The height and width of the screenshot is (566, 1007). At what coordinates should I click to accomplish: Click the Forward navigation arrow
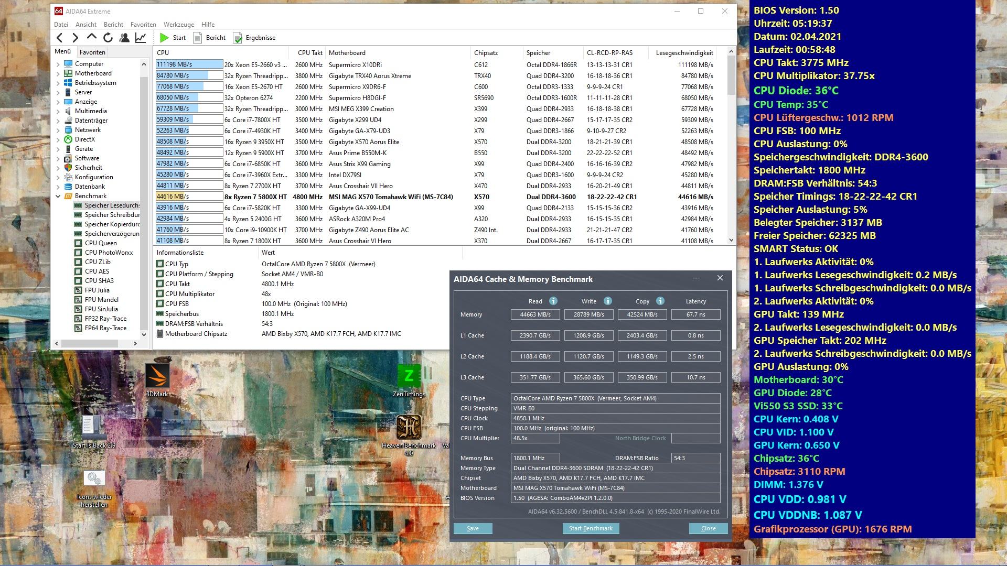76,38
